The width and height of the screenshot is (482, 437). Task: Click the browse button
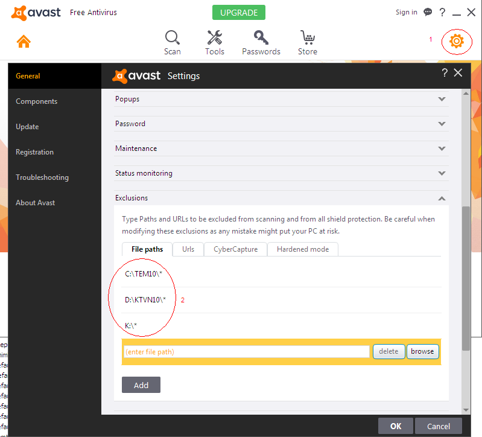click(422, 351)
